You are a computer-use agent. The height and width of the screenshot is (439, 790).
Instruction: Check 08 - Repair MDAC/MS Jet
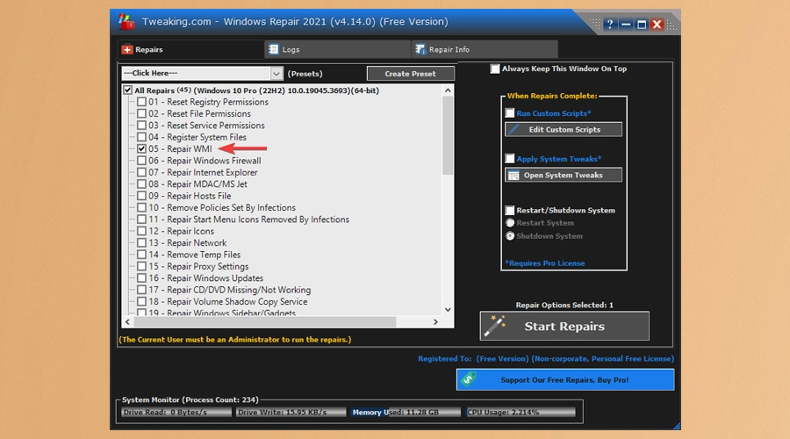[x=141, y=184]
